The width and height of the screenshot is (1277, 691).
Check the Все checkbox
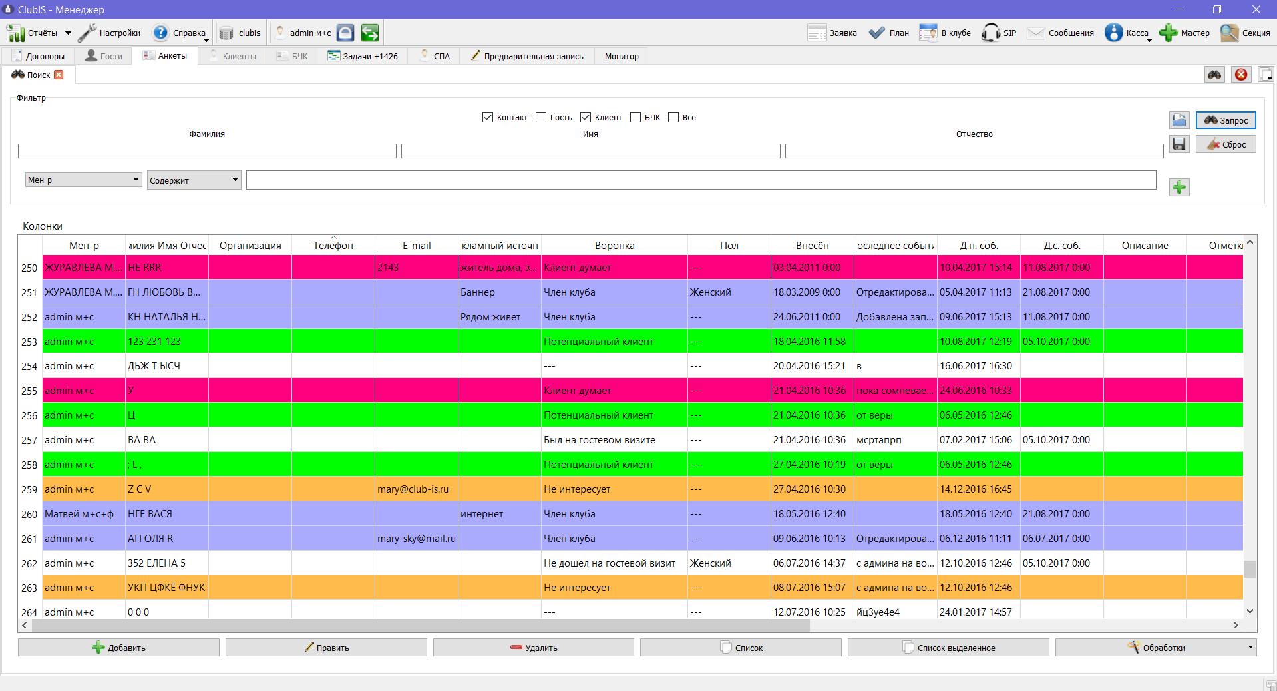tap(673, 117)
